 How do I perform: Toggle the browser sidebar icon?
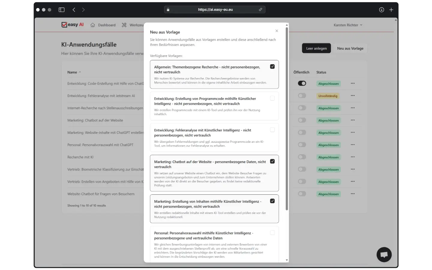click(x=61, y=10)
